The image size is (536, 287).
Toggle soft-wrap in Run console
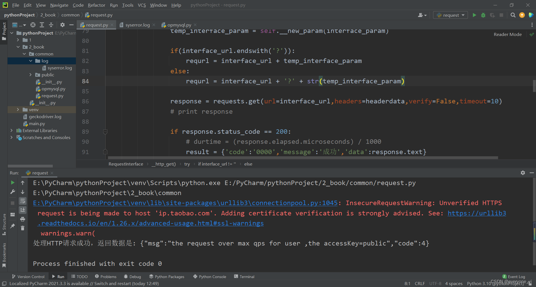pos(23,201)
